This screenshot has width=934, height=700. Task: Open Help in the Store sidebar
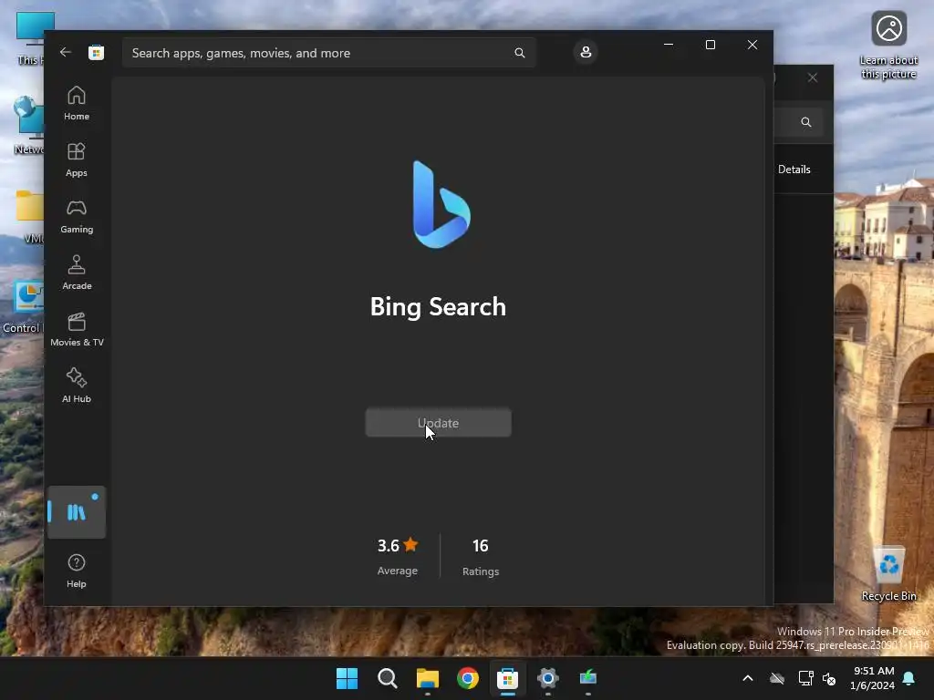click(77, 571)
